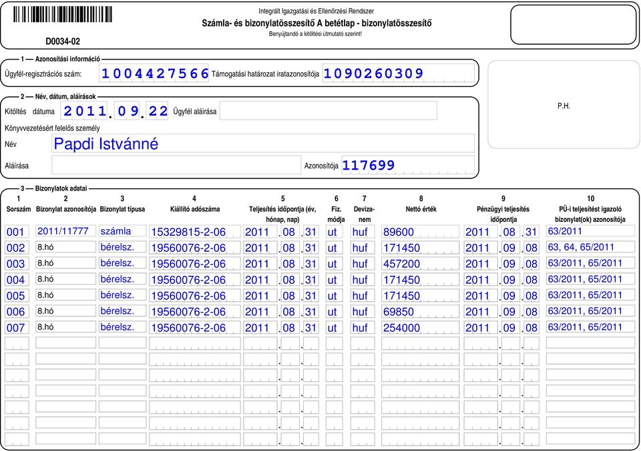Screen dimensions: 641x451
Task: Click the P.H. stamp label
Action: (564, 106)
